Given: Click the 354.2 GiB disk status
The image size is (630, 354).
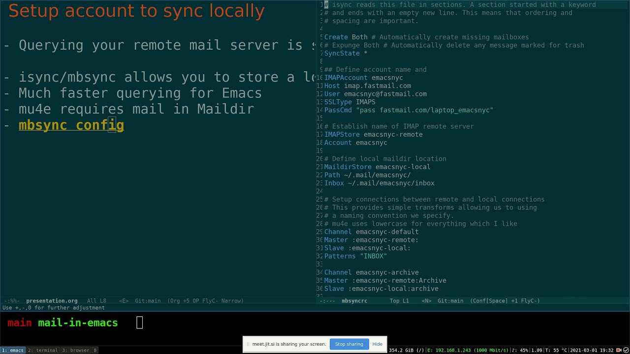Looking at the screenshot, I should coord(407,350).
